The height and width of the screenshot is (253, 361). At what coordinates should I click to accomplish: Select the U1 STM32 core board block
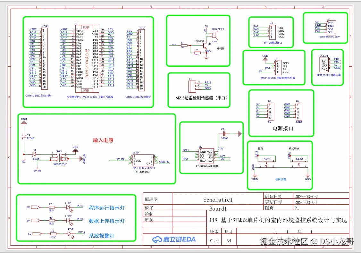(87, 58)
